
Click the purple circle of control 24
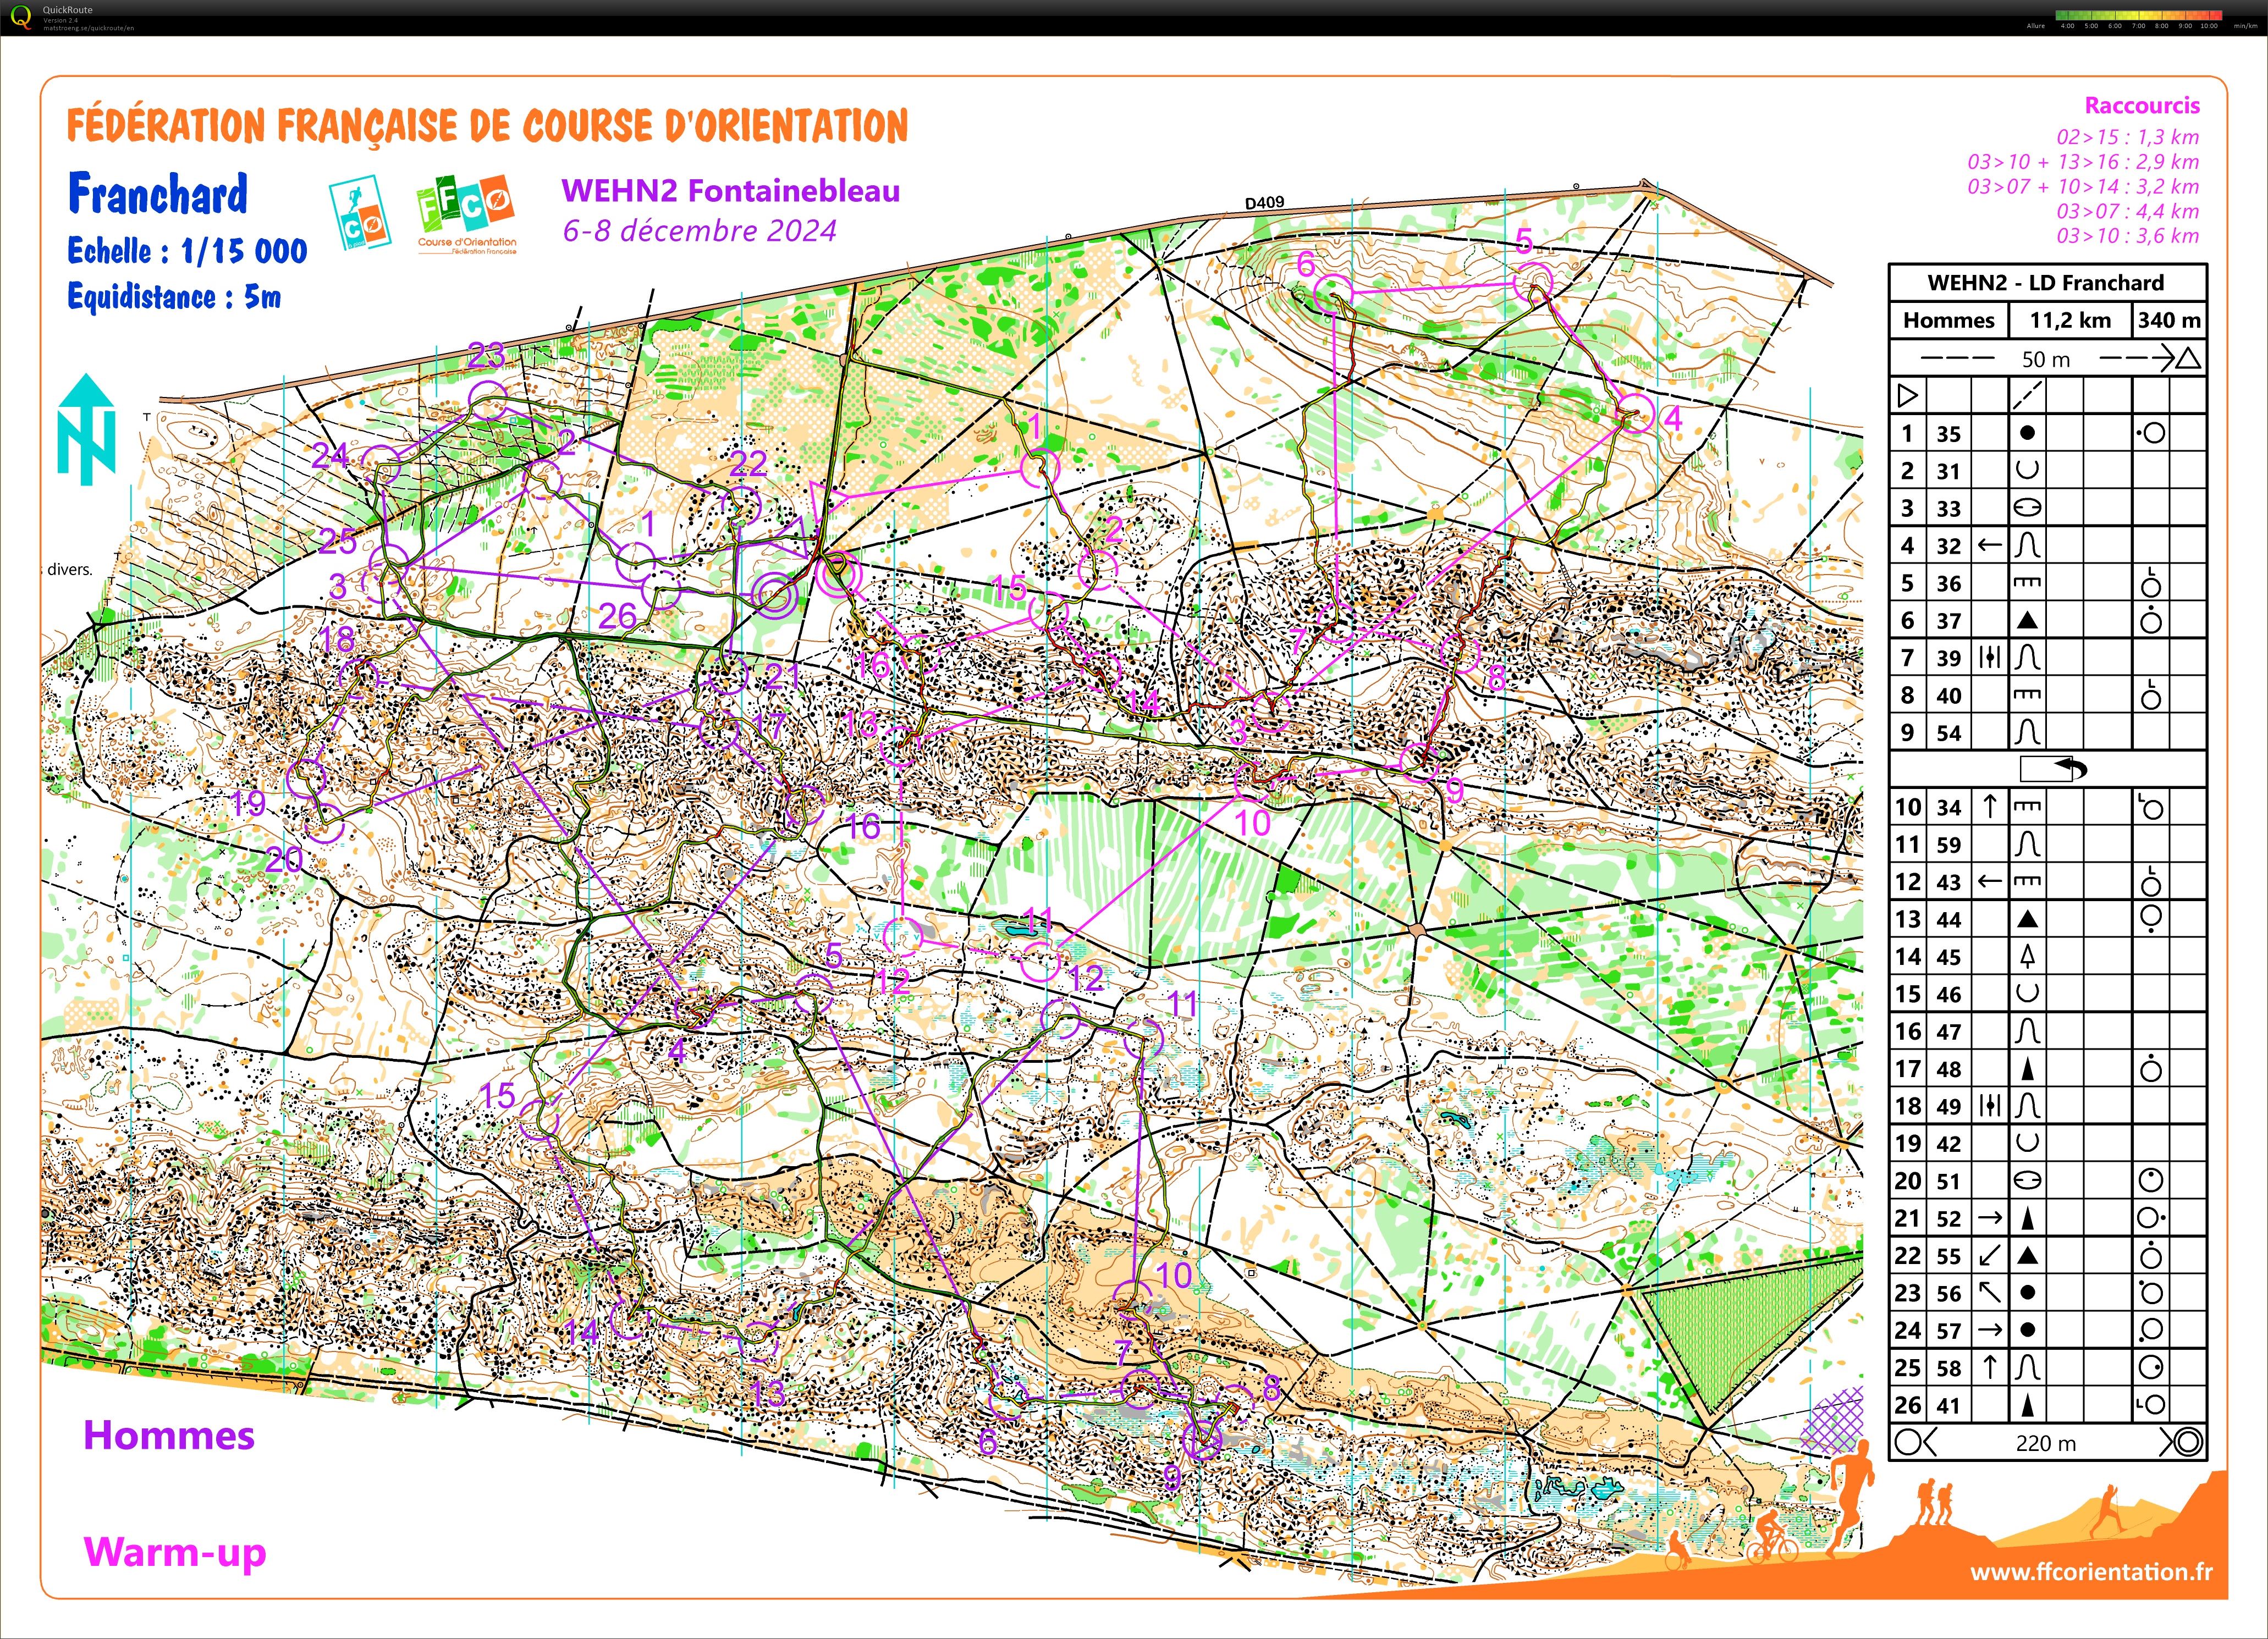[x=380, y=466]
